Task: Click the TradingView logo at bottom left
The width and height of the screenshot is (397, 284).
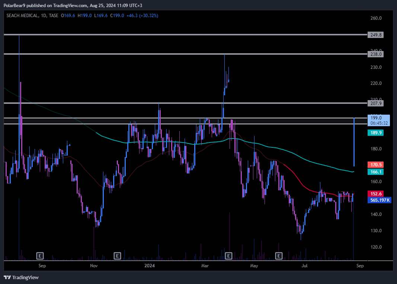Action: point(21,277)
